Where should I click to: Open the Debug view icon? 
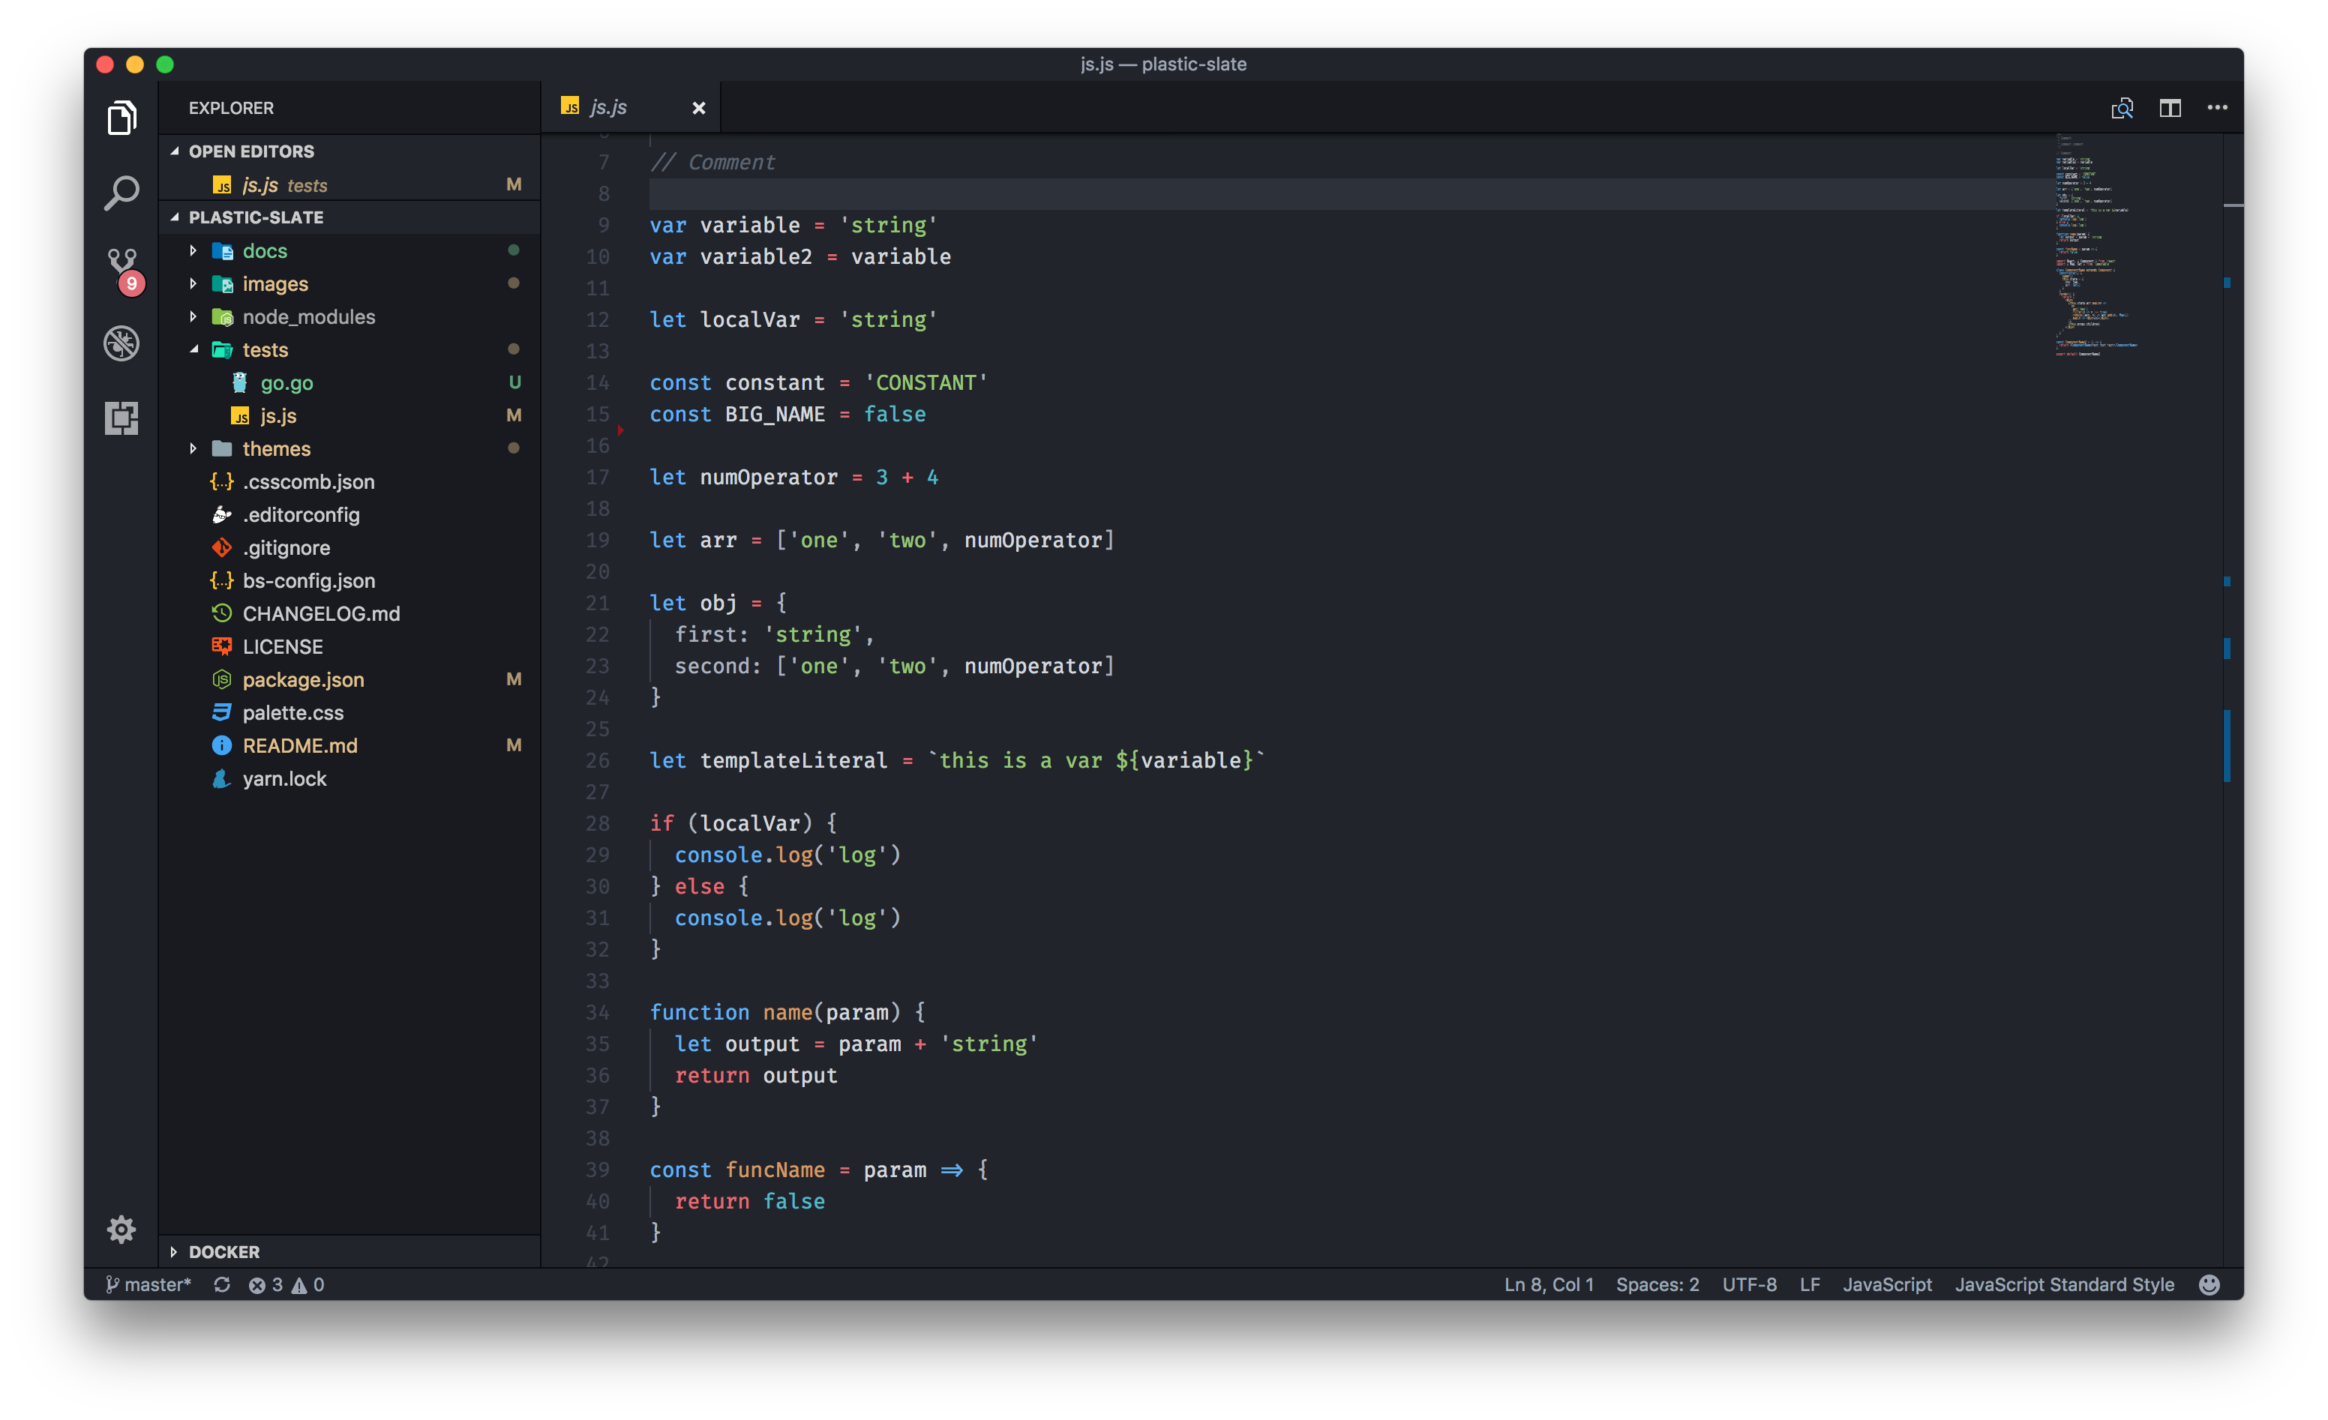[121, 343]
